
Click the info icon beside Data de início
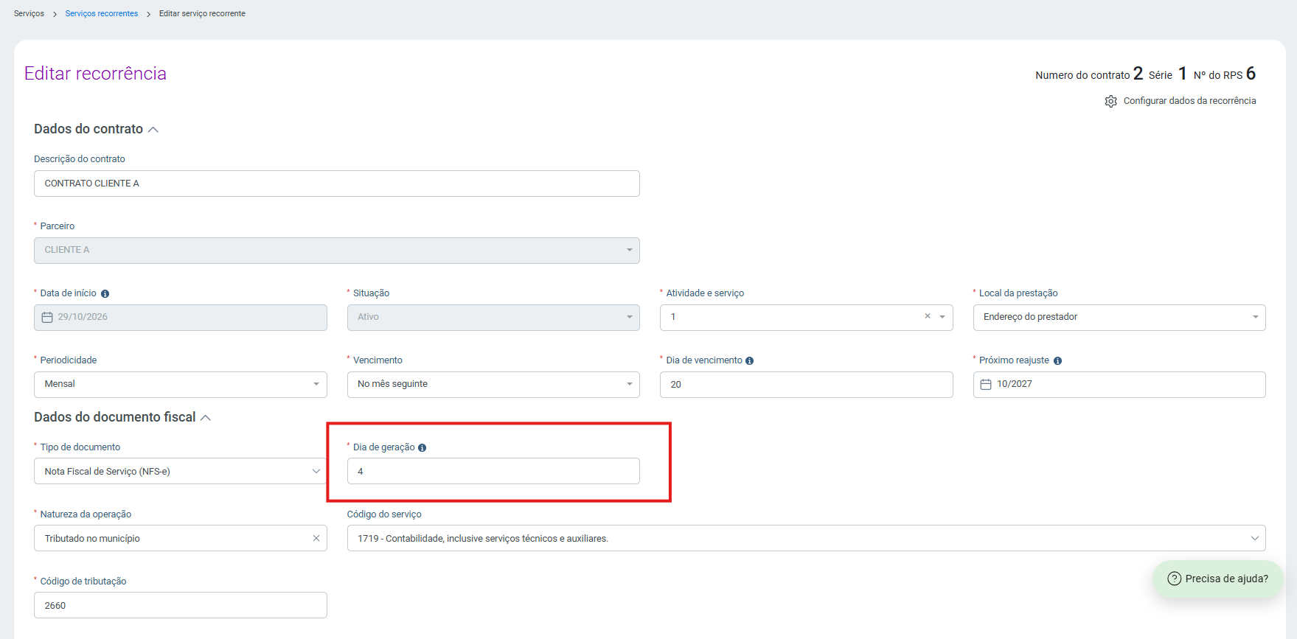(105, 293)
